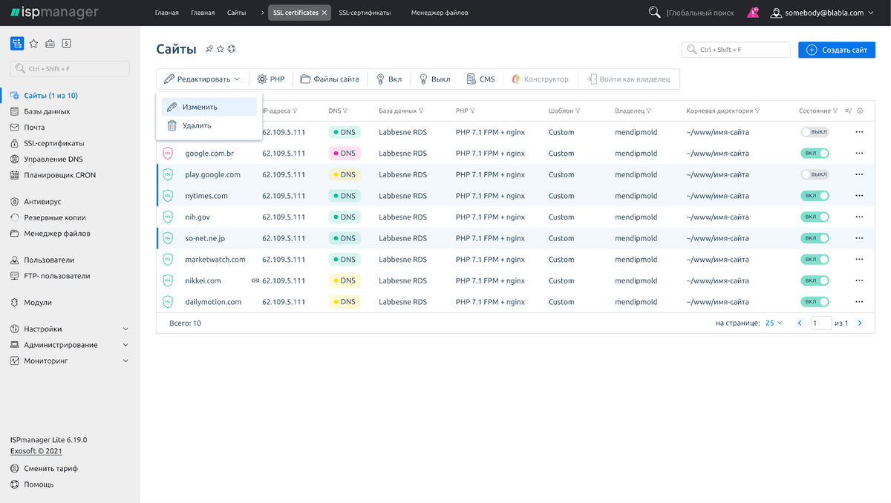Pin the Сайты page with pin icon
The width and height of the screenshot is (891, 503).
click(209, 49)
